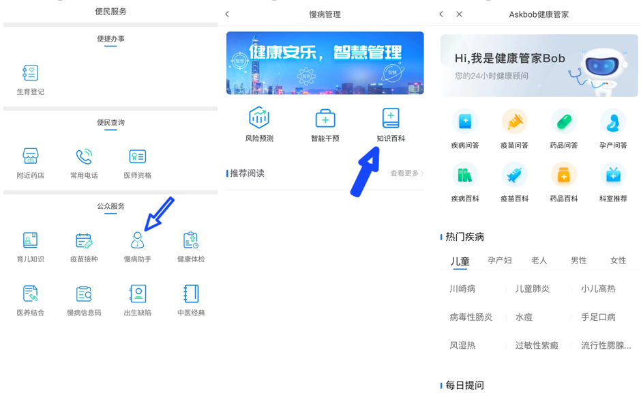Image resolution: width=641 pixels, height=400 pixels.
Task: Open the 疫苗百科 vaccine encyclopedia icon
Action: pos(514,175)
